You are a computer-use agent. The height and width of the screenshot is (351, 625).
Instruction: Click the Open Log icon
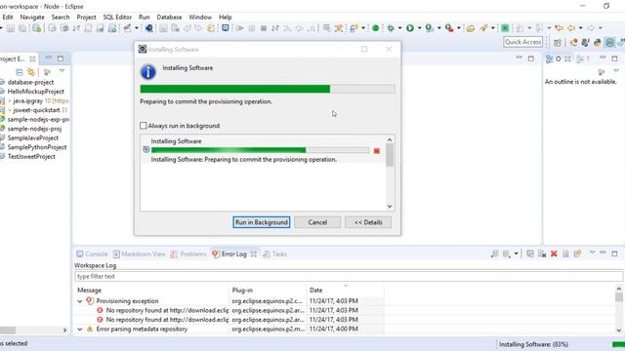tap(565, 253)
